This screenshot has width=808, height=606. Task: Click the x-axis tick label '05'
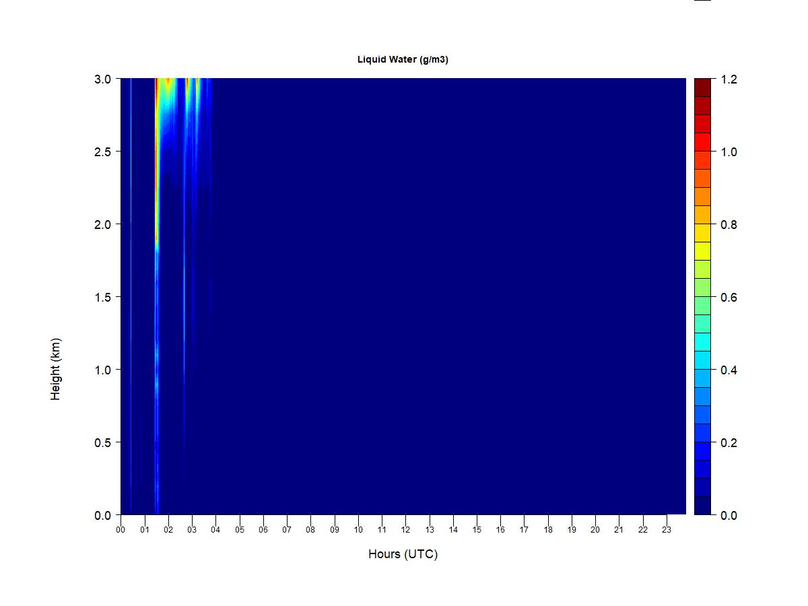click(x=240, y=530)
